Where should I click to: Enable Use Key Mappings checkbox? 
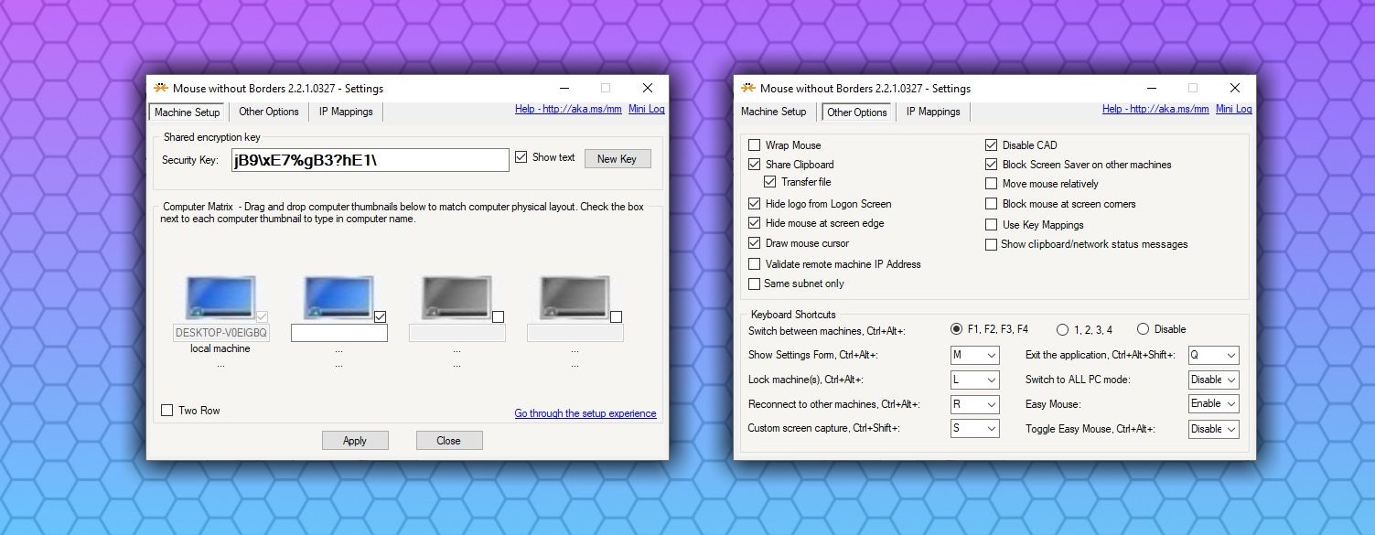click(x=991, y=225)
